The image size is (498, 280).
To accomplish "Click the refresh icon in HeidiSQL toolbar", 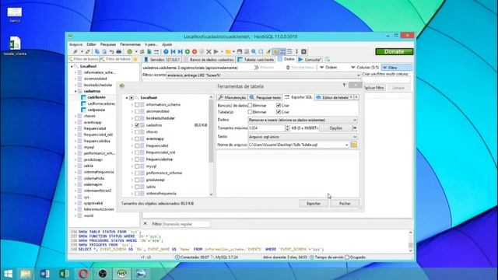I will 130,51.
